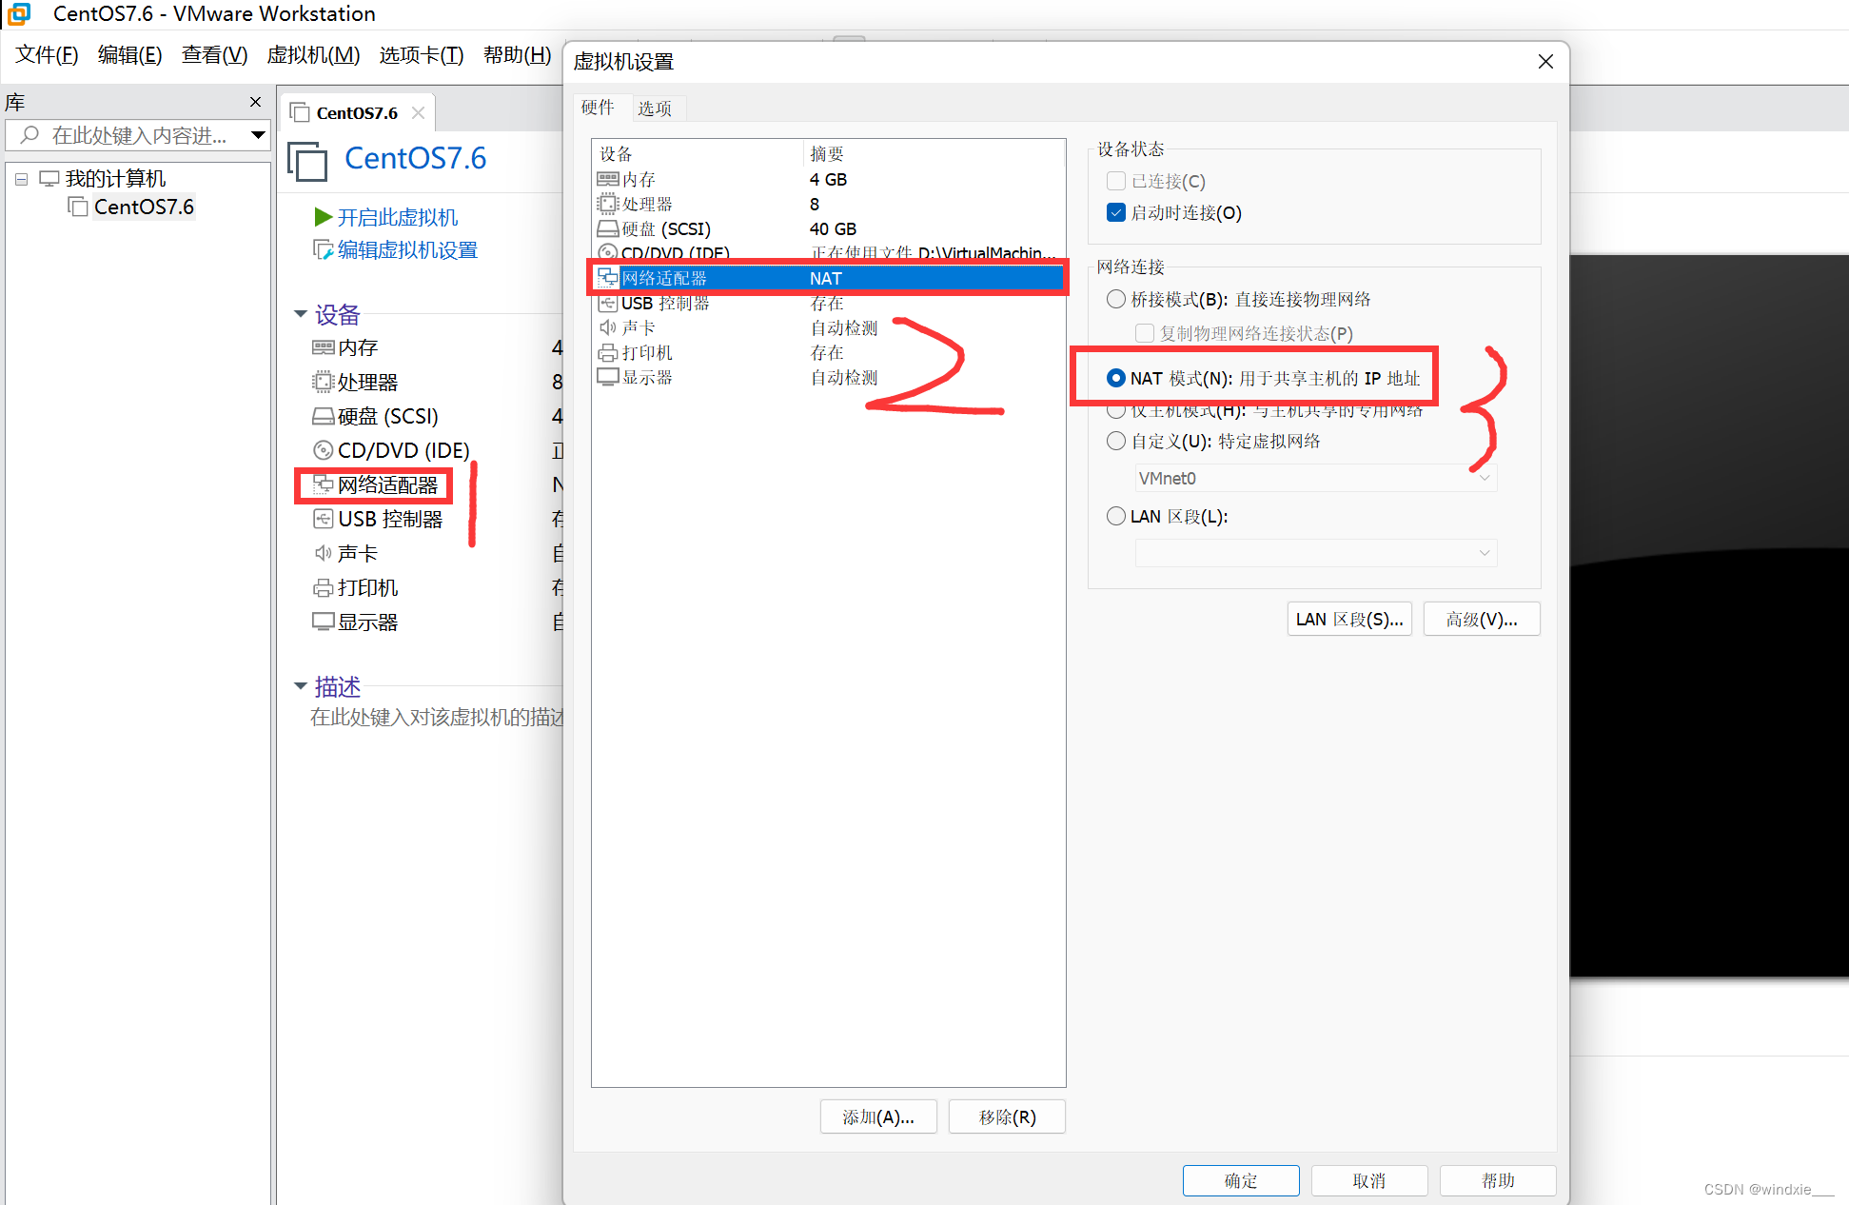The height and width of the screenshot is (1205, 1849).
Task: Select LAN 区段(L) radio button
Action: click(x=1116, y=516)
